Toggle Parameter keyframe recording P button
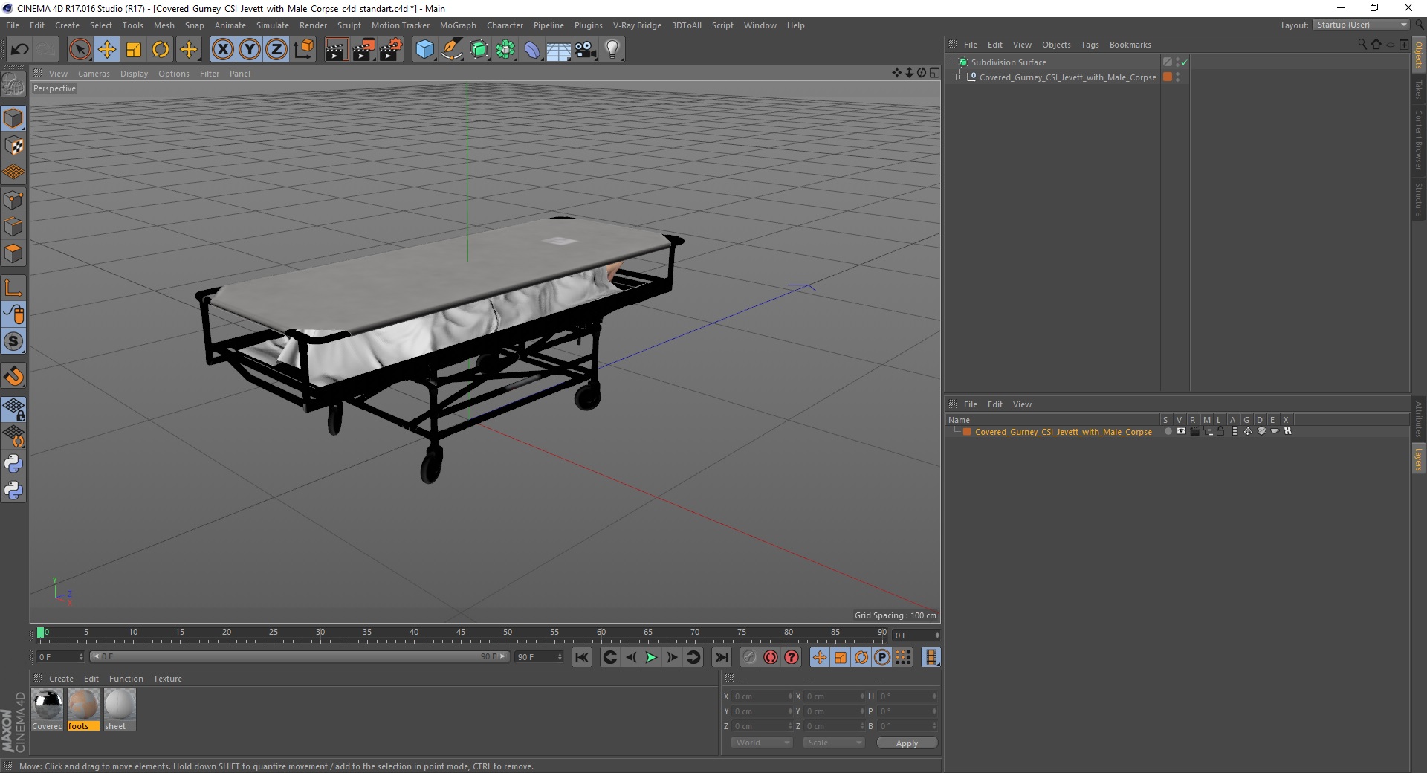The image size is (1427, 773). 882,657
